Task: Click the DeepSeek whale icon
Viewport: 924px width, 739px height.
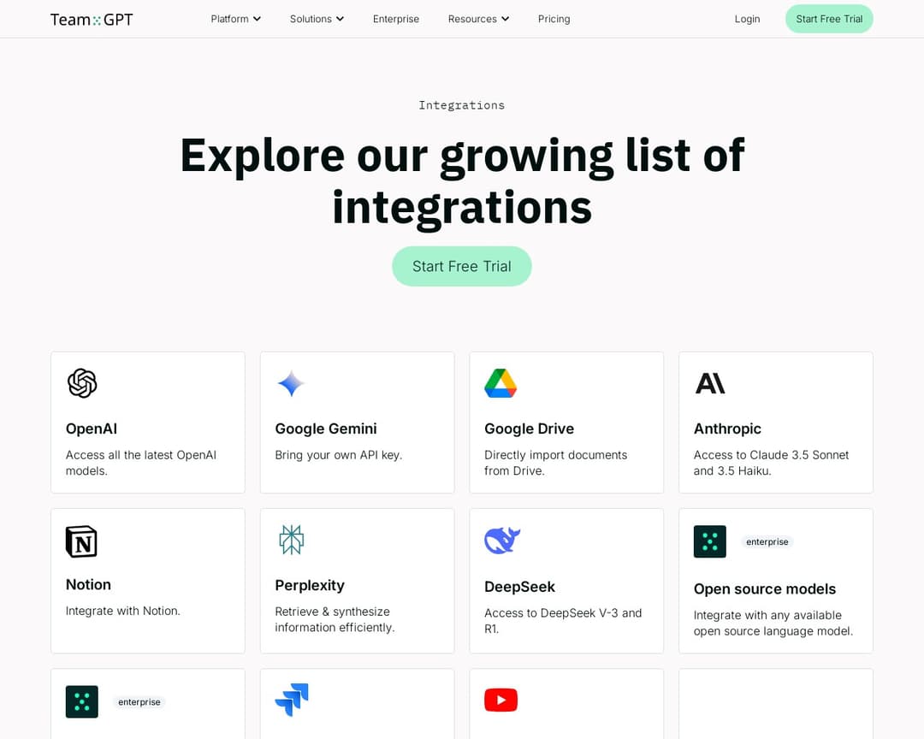Action: point(502,541)
